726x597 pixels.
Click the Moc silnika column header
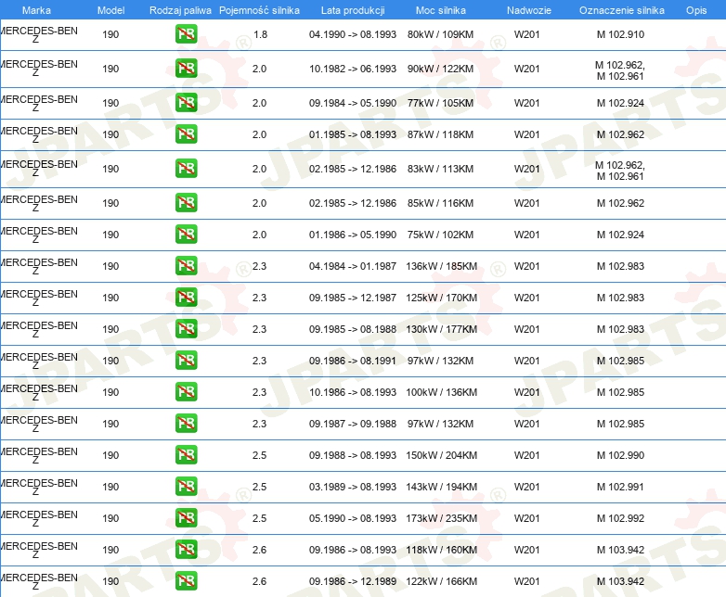tap(441, 10)
